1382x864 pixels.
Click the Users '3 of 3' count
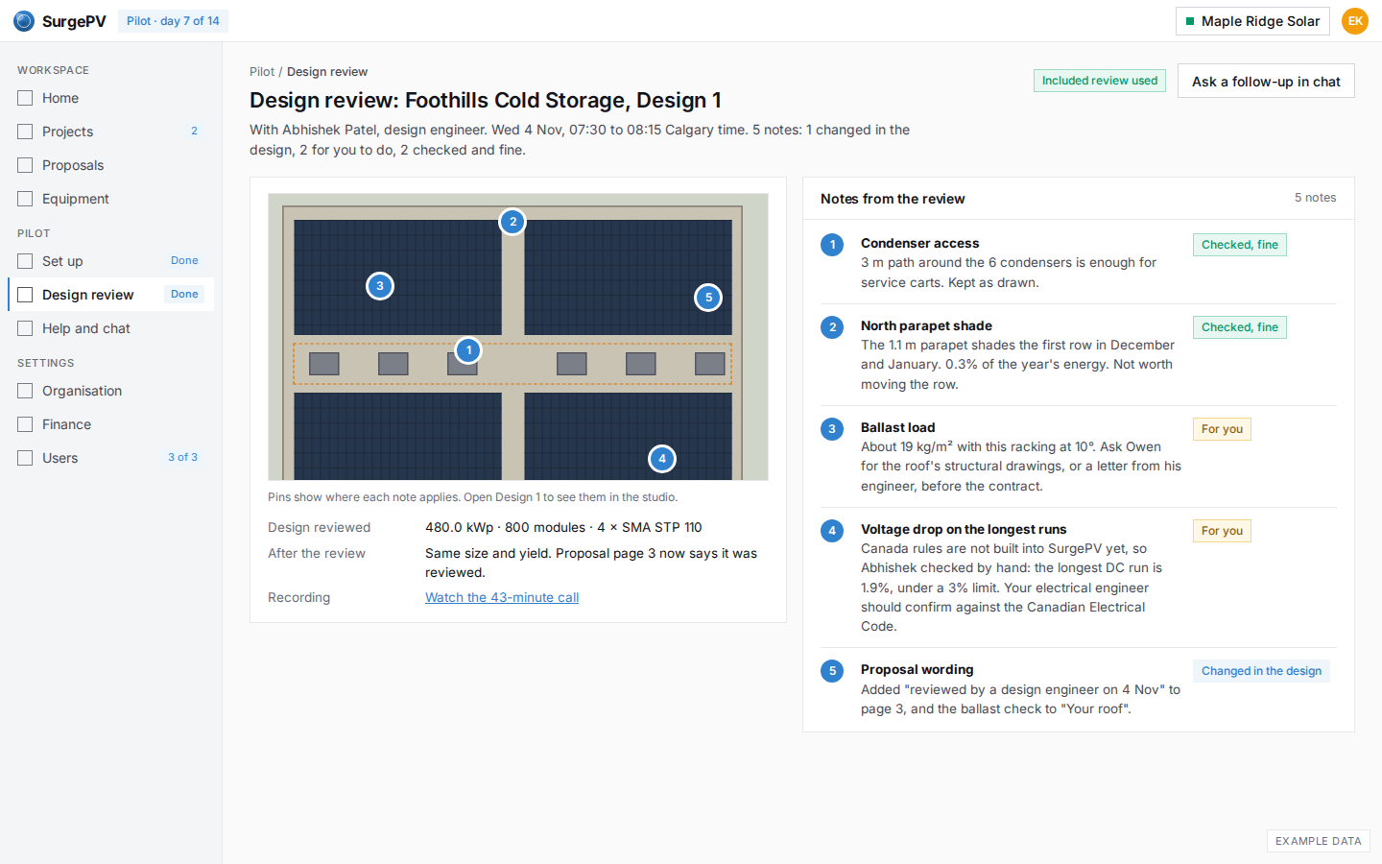[182, 458]
